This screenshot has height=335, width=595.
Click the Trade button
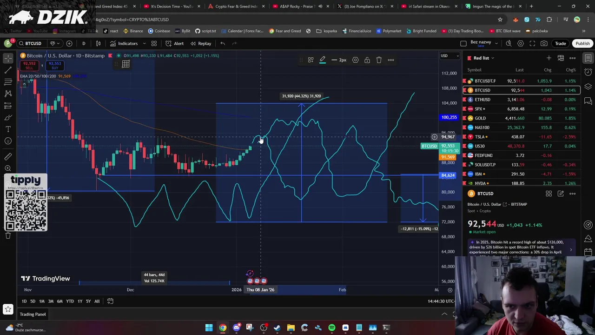pos(560,43)
